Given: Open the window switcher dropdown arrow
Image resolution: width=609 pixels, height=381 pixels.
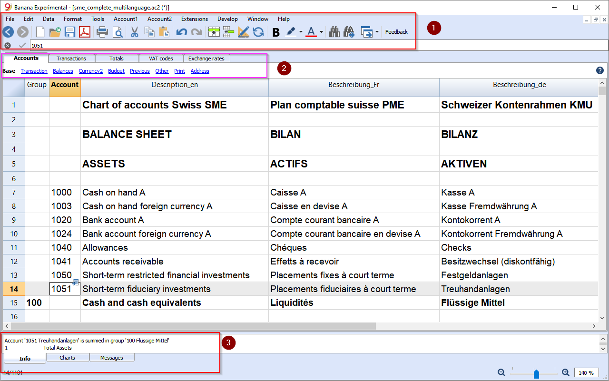Looking at the screenshot, I should tap(377, 32).
